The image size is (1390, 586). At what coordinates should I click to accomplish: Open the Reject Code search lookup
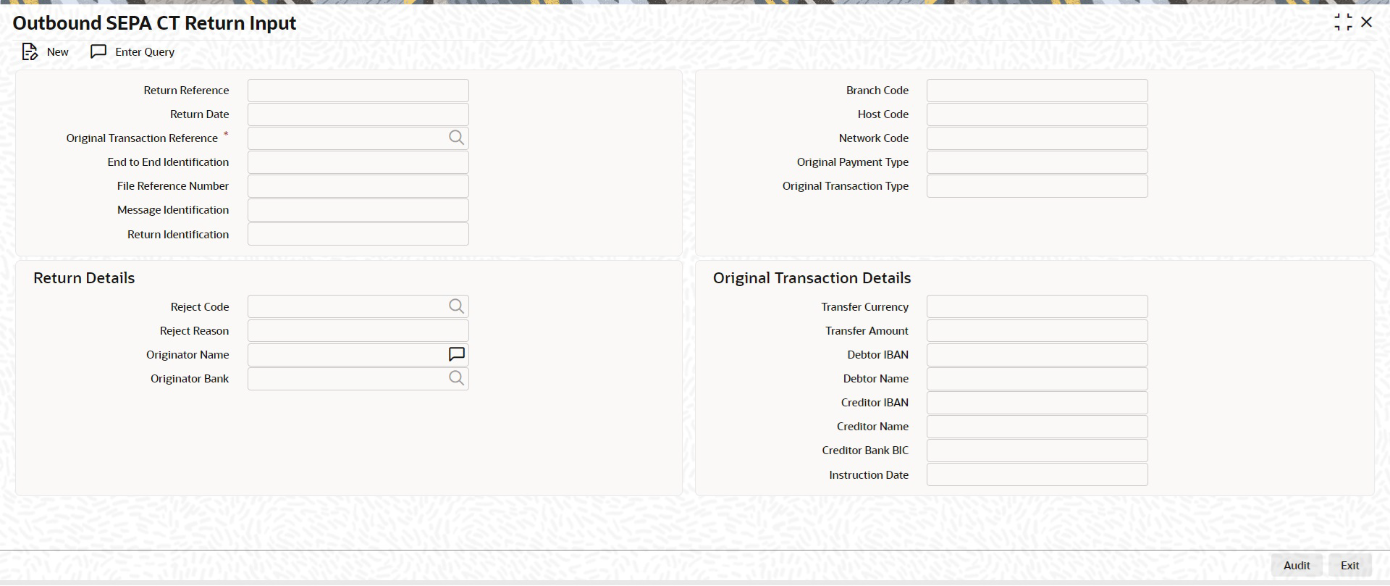tap(456, 306)
